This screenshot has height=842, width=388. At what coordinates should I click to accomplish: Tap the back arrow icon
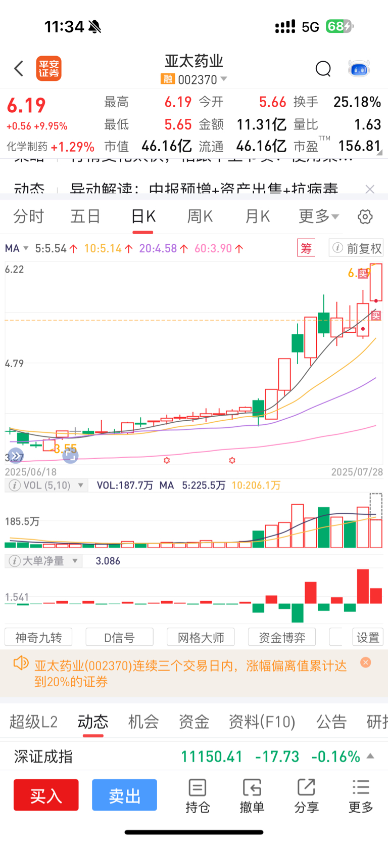click(x=19, y=68)
